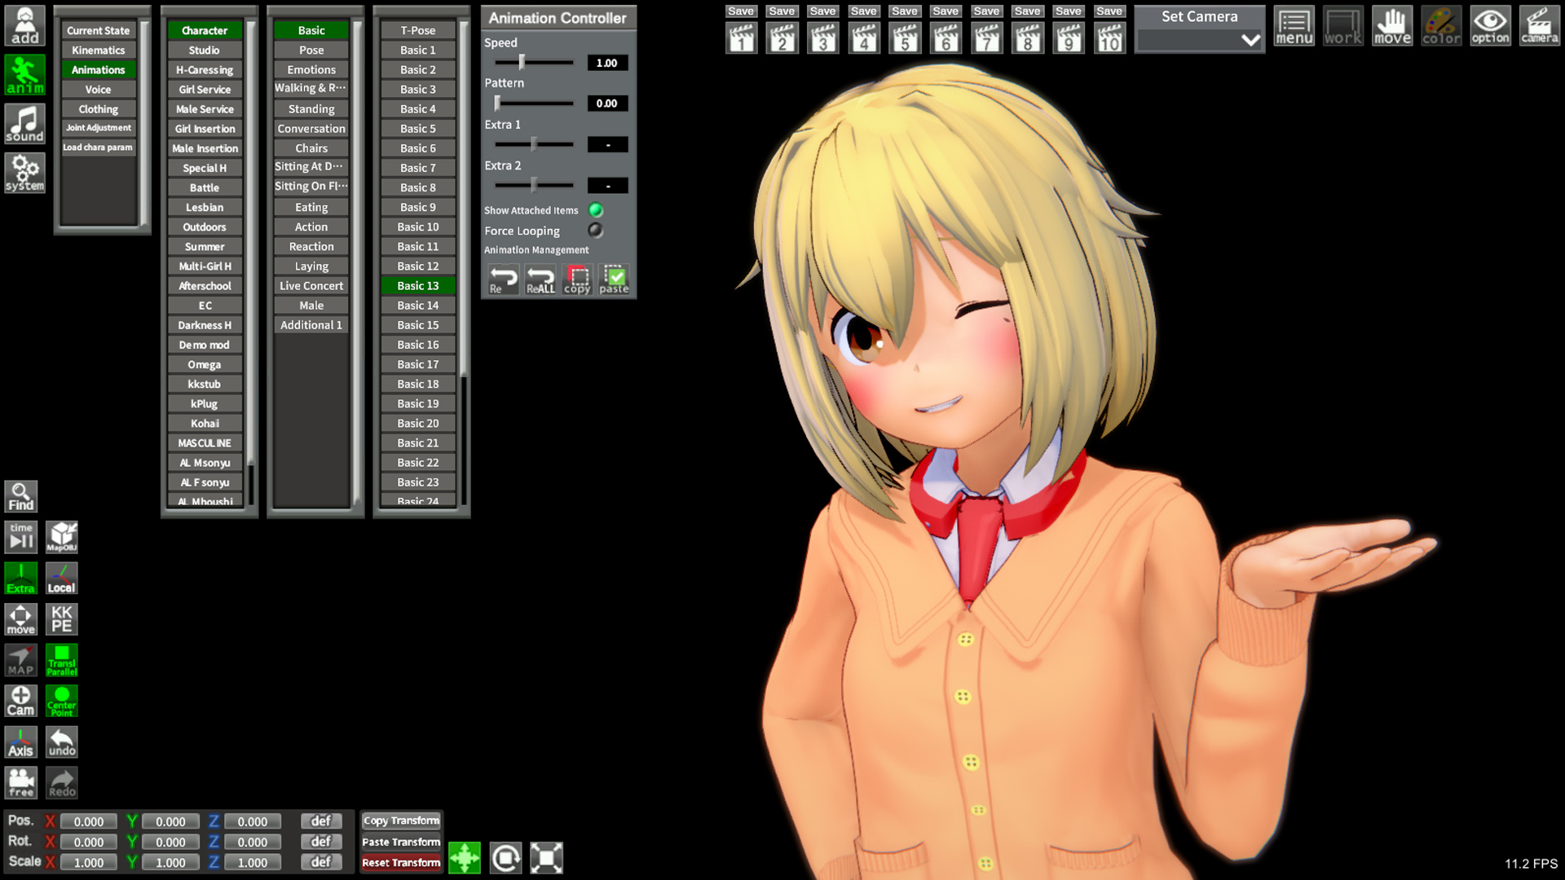Click the paste animation icon

614,279
